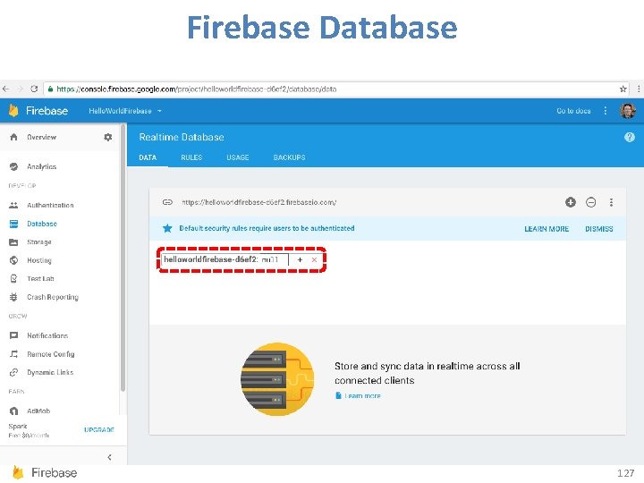Click the Overview home icon
Viewport: 644px width, 483px height.
point(13,137)
